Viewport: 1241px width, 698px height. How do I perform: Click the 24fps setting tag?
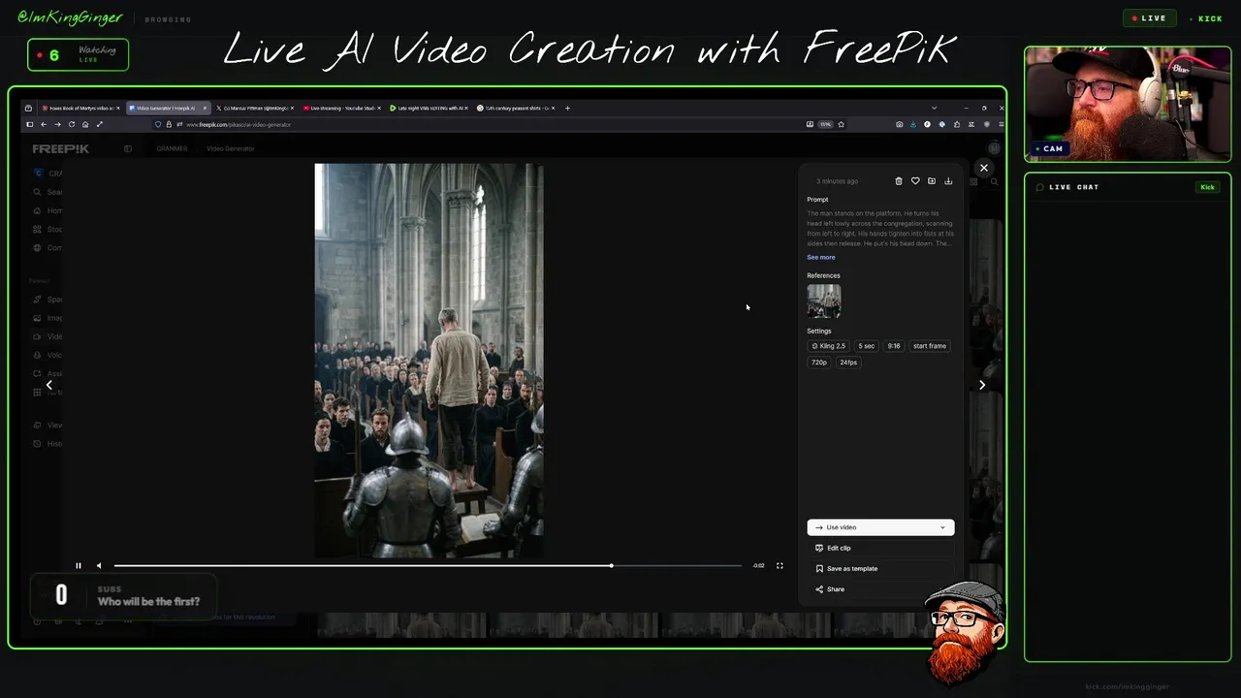tap(848, 363)
